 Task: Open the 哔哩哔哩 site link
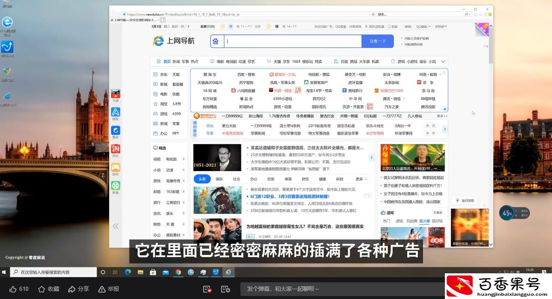coord(428,99)
